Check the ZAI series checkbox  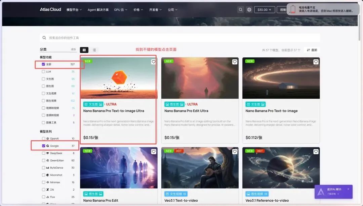(x=43, y=190)
